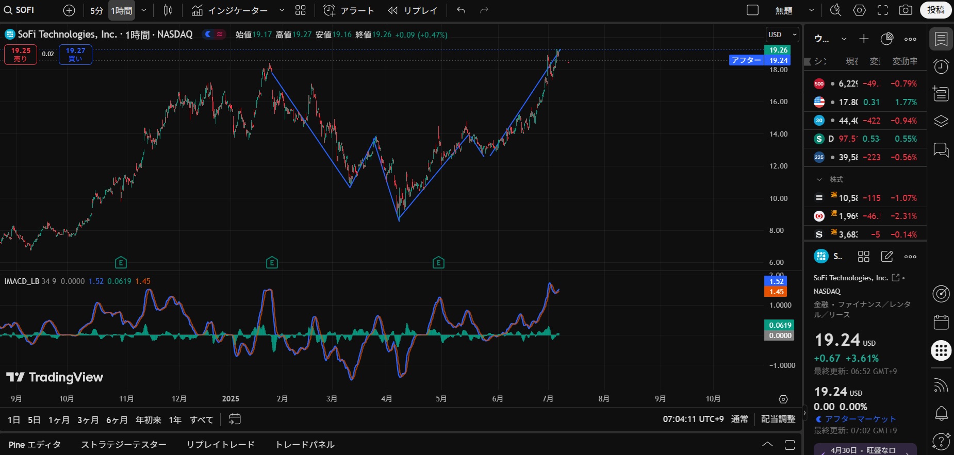
Task: Open the Pine エディタ tab
Action: (35, 444)
